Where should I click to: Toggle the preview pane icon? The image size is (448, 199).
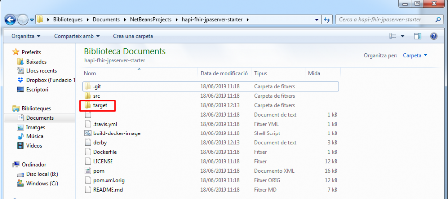coord(418,36)
